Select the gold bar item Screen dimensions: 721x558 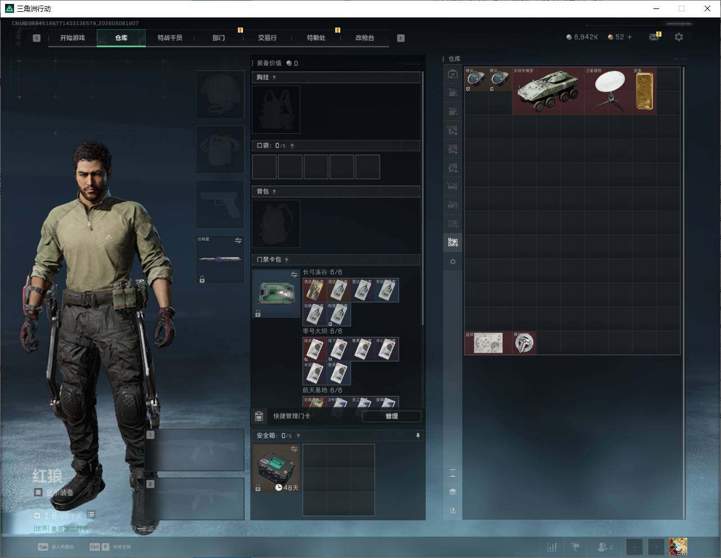click(x=645, y=91)
